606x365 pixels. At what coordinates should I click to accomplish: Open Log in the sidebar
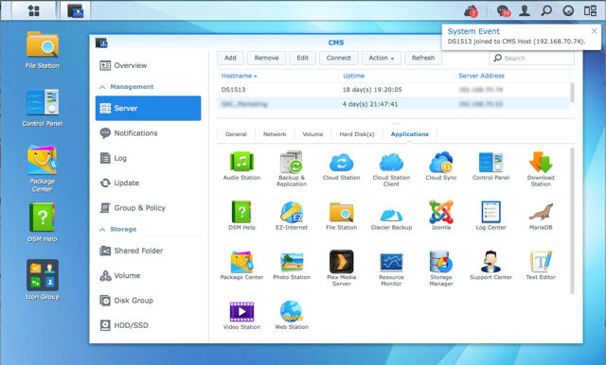click(x=148, y=158)
